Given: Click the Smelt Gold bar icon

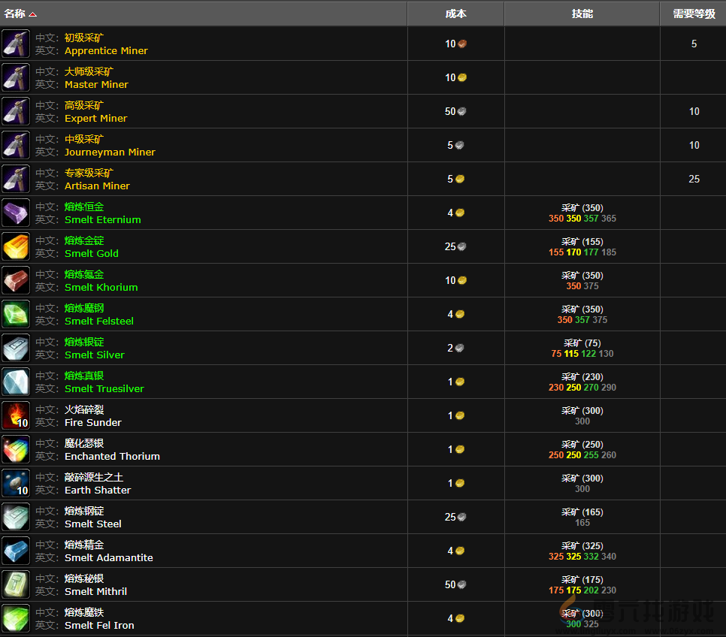Looking at the screenshot, I should (16, 246).
